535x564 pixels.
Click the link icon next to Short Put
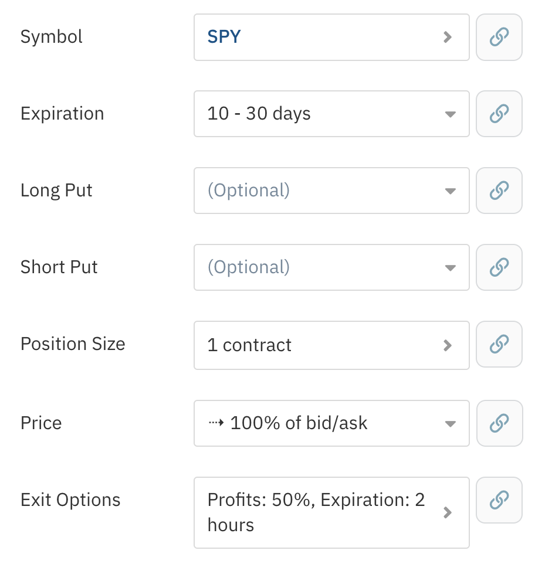(499, 267)
